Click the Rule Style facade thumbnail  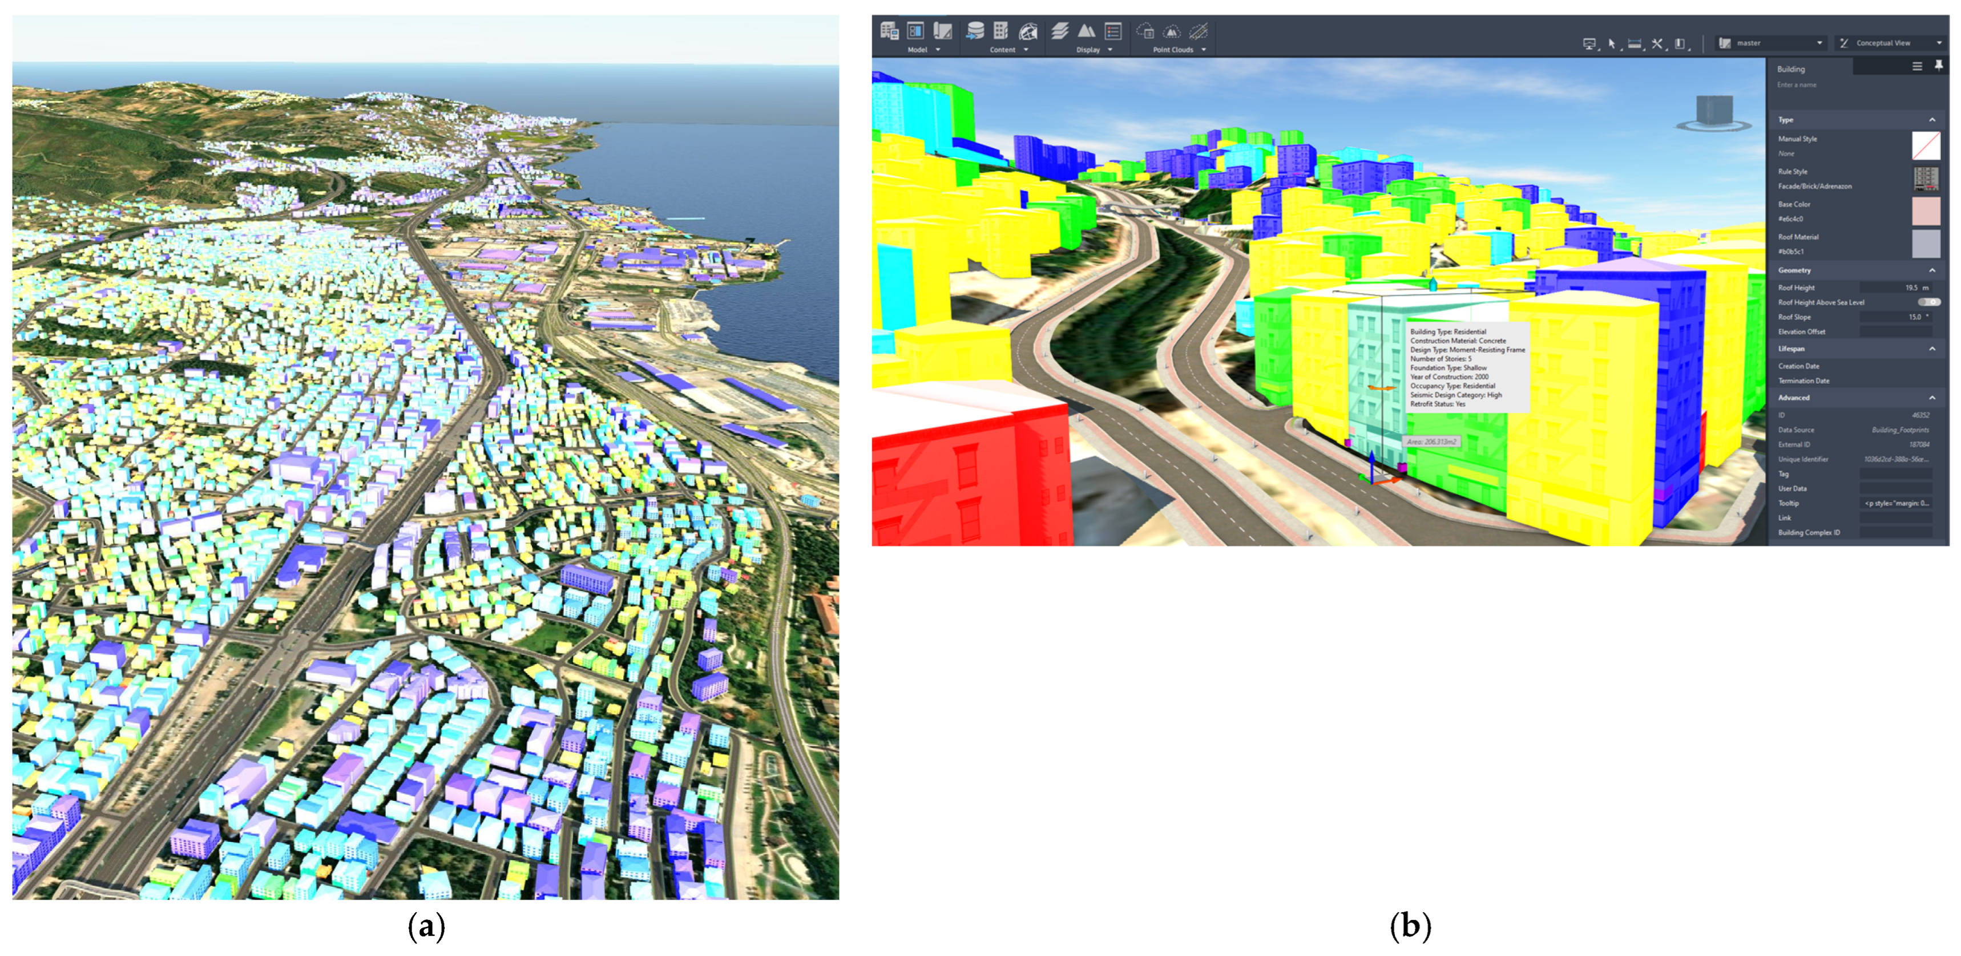pos(1926,179)
